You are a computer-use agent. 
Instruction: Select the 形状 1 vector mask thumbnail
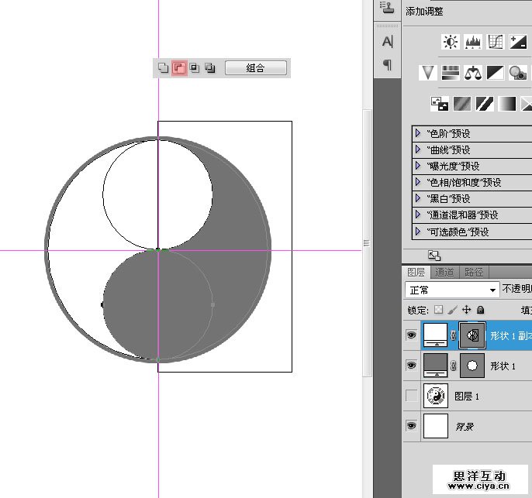coord(472,364)
